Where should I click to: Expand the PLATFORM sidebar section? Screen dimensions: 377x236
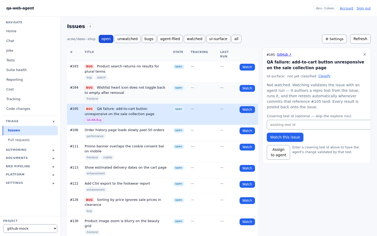click(30, 175)
